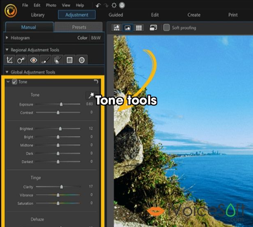Click the Midtone slider handle

point(58,145)
